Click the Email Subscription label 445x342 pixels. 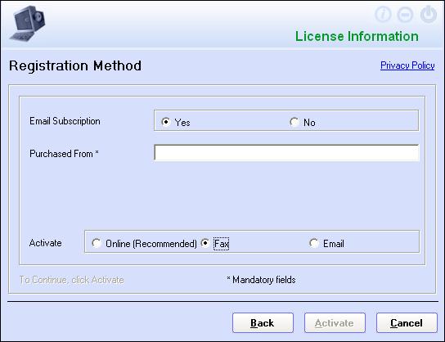tap(65, 121)
